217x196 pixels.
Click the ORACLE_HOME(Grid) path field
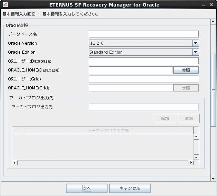(131, 88)
